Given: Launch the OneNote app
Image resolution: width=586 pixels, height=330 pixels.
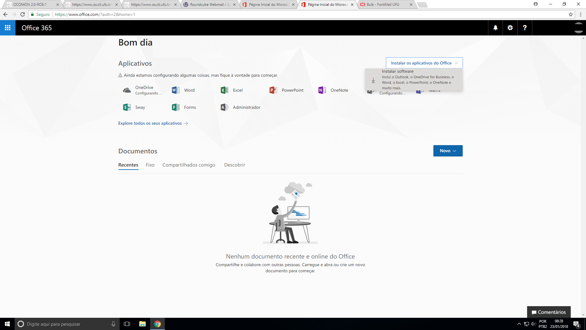Looking at the screenshot, I should coord(333,90).
